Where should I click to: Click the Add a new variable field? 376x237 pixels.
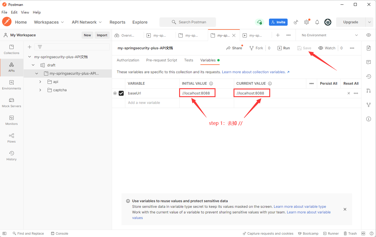point(152,103)
